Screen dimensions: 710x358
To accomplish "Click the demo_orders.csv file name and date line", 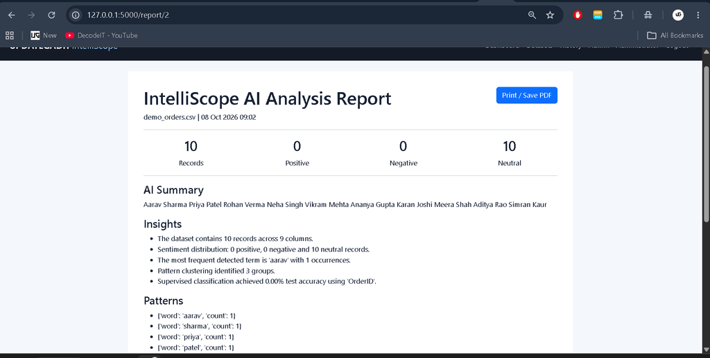I will click(x=200, y=117).
